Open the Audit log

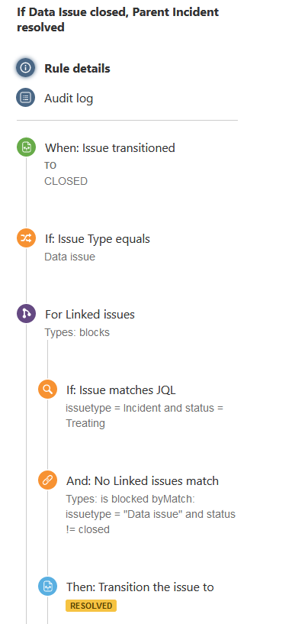click(x=69, y=99)
